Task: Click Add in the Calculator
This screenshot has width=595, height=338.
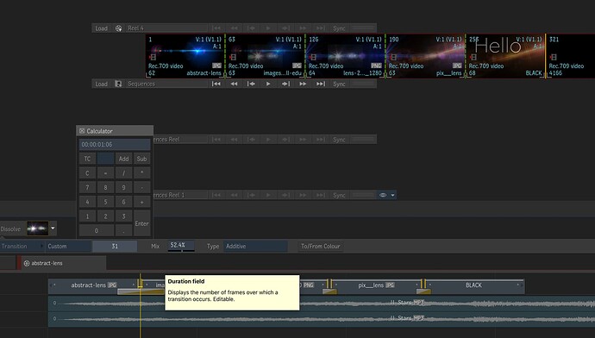Action: point(123,159)
